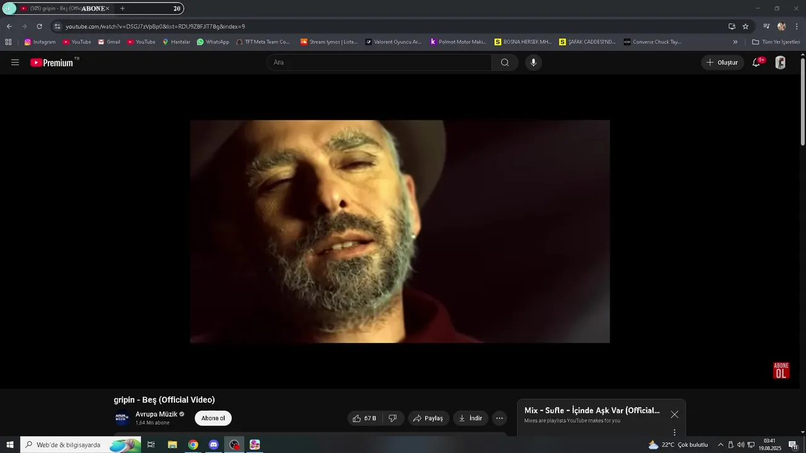Click the page vertical scrollbar
806x453 pixels.
tap(802, 102)
